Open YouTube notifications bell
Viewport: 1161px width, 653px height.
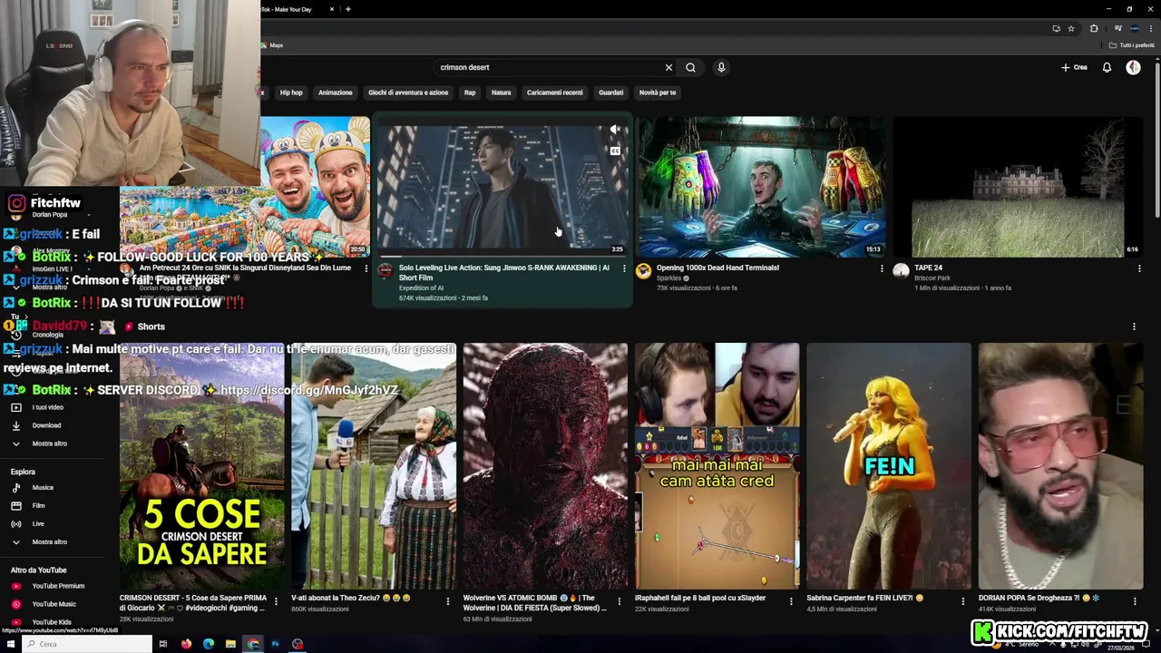point(1107,67)
